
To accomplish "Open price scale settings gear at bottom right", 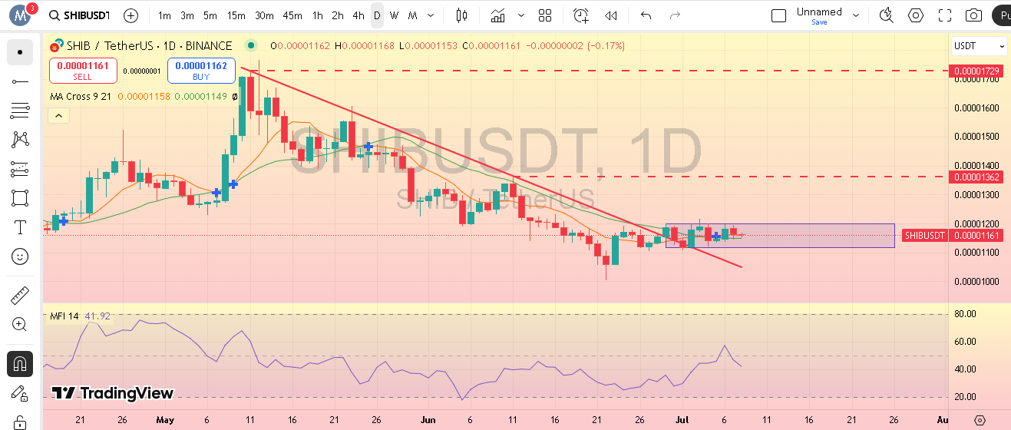I will click(980, 420).
